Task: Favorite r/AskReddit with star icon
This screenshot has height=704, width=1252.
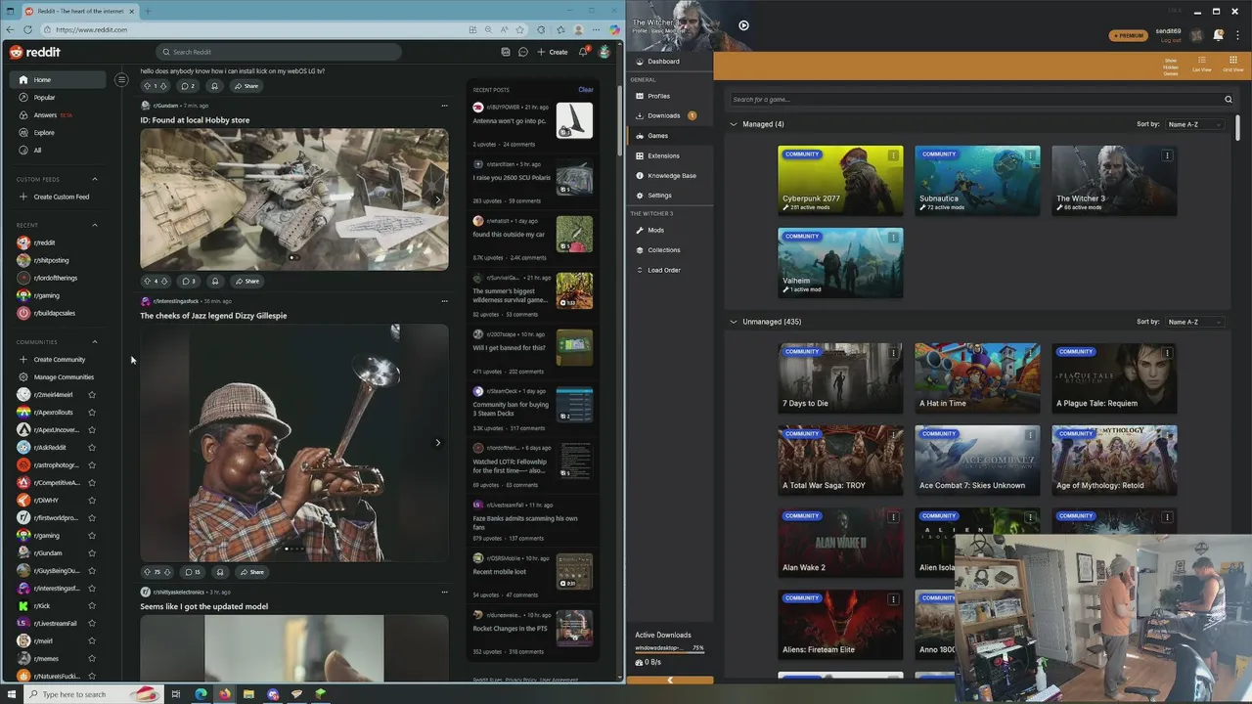Action: pos(92,448)
